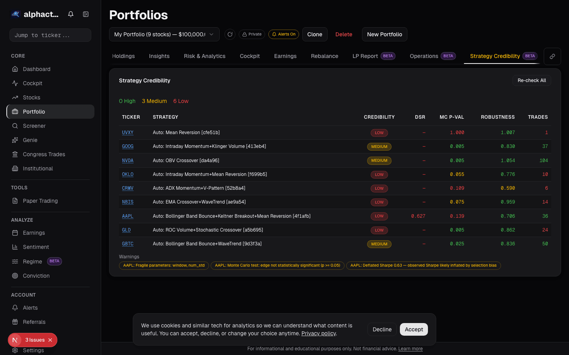Open the Privacy policy link

coord(318,333)
